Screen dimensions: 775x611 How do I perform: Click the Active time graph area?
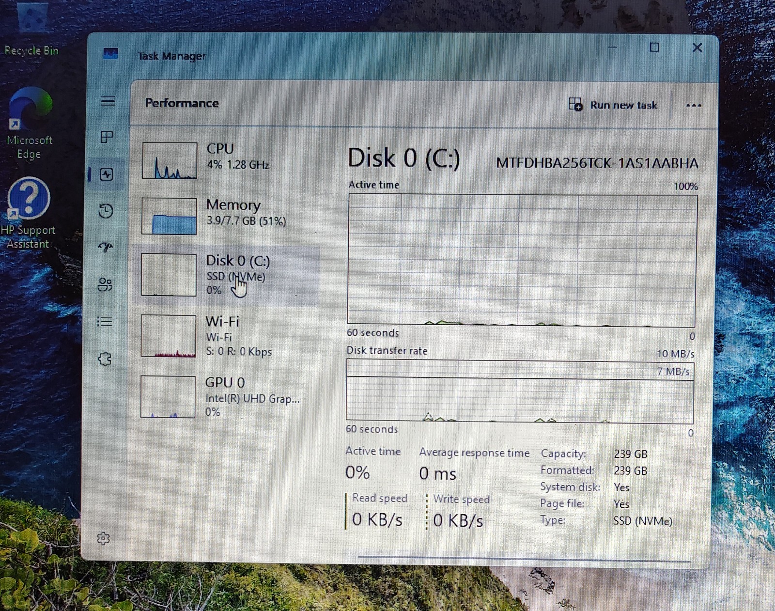[x=522, y=260]
